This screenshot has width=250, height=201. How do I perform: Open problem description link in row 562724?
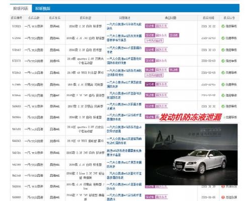pos(124,153)
